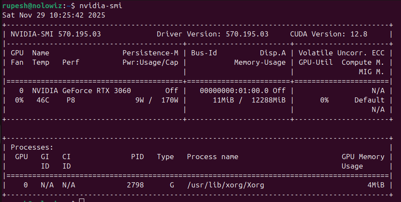Click the /usr/lib/xorg/Xorg process name

tap(225, 185)
